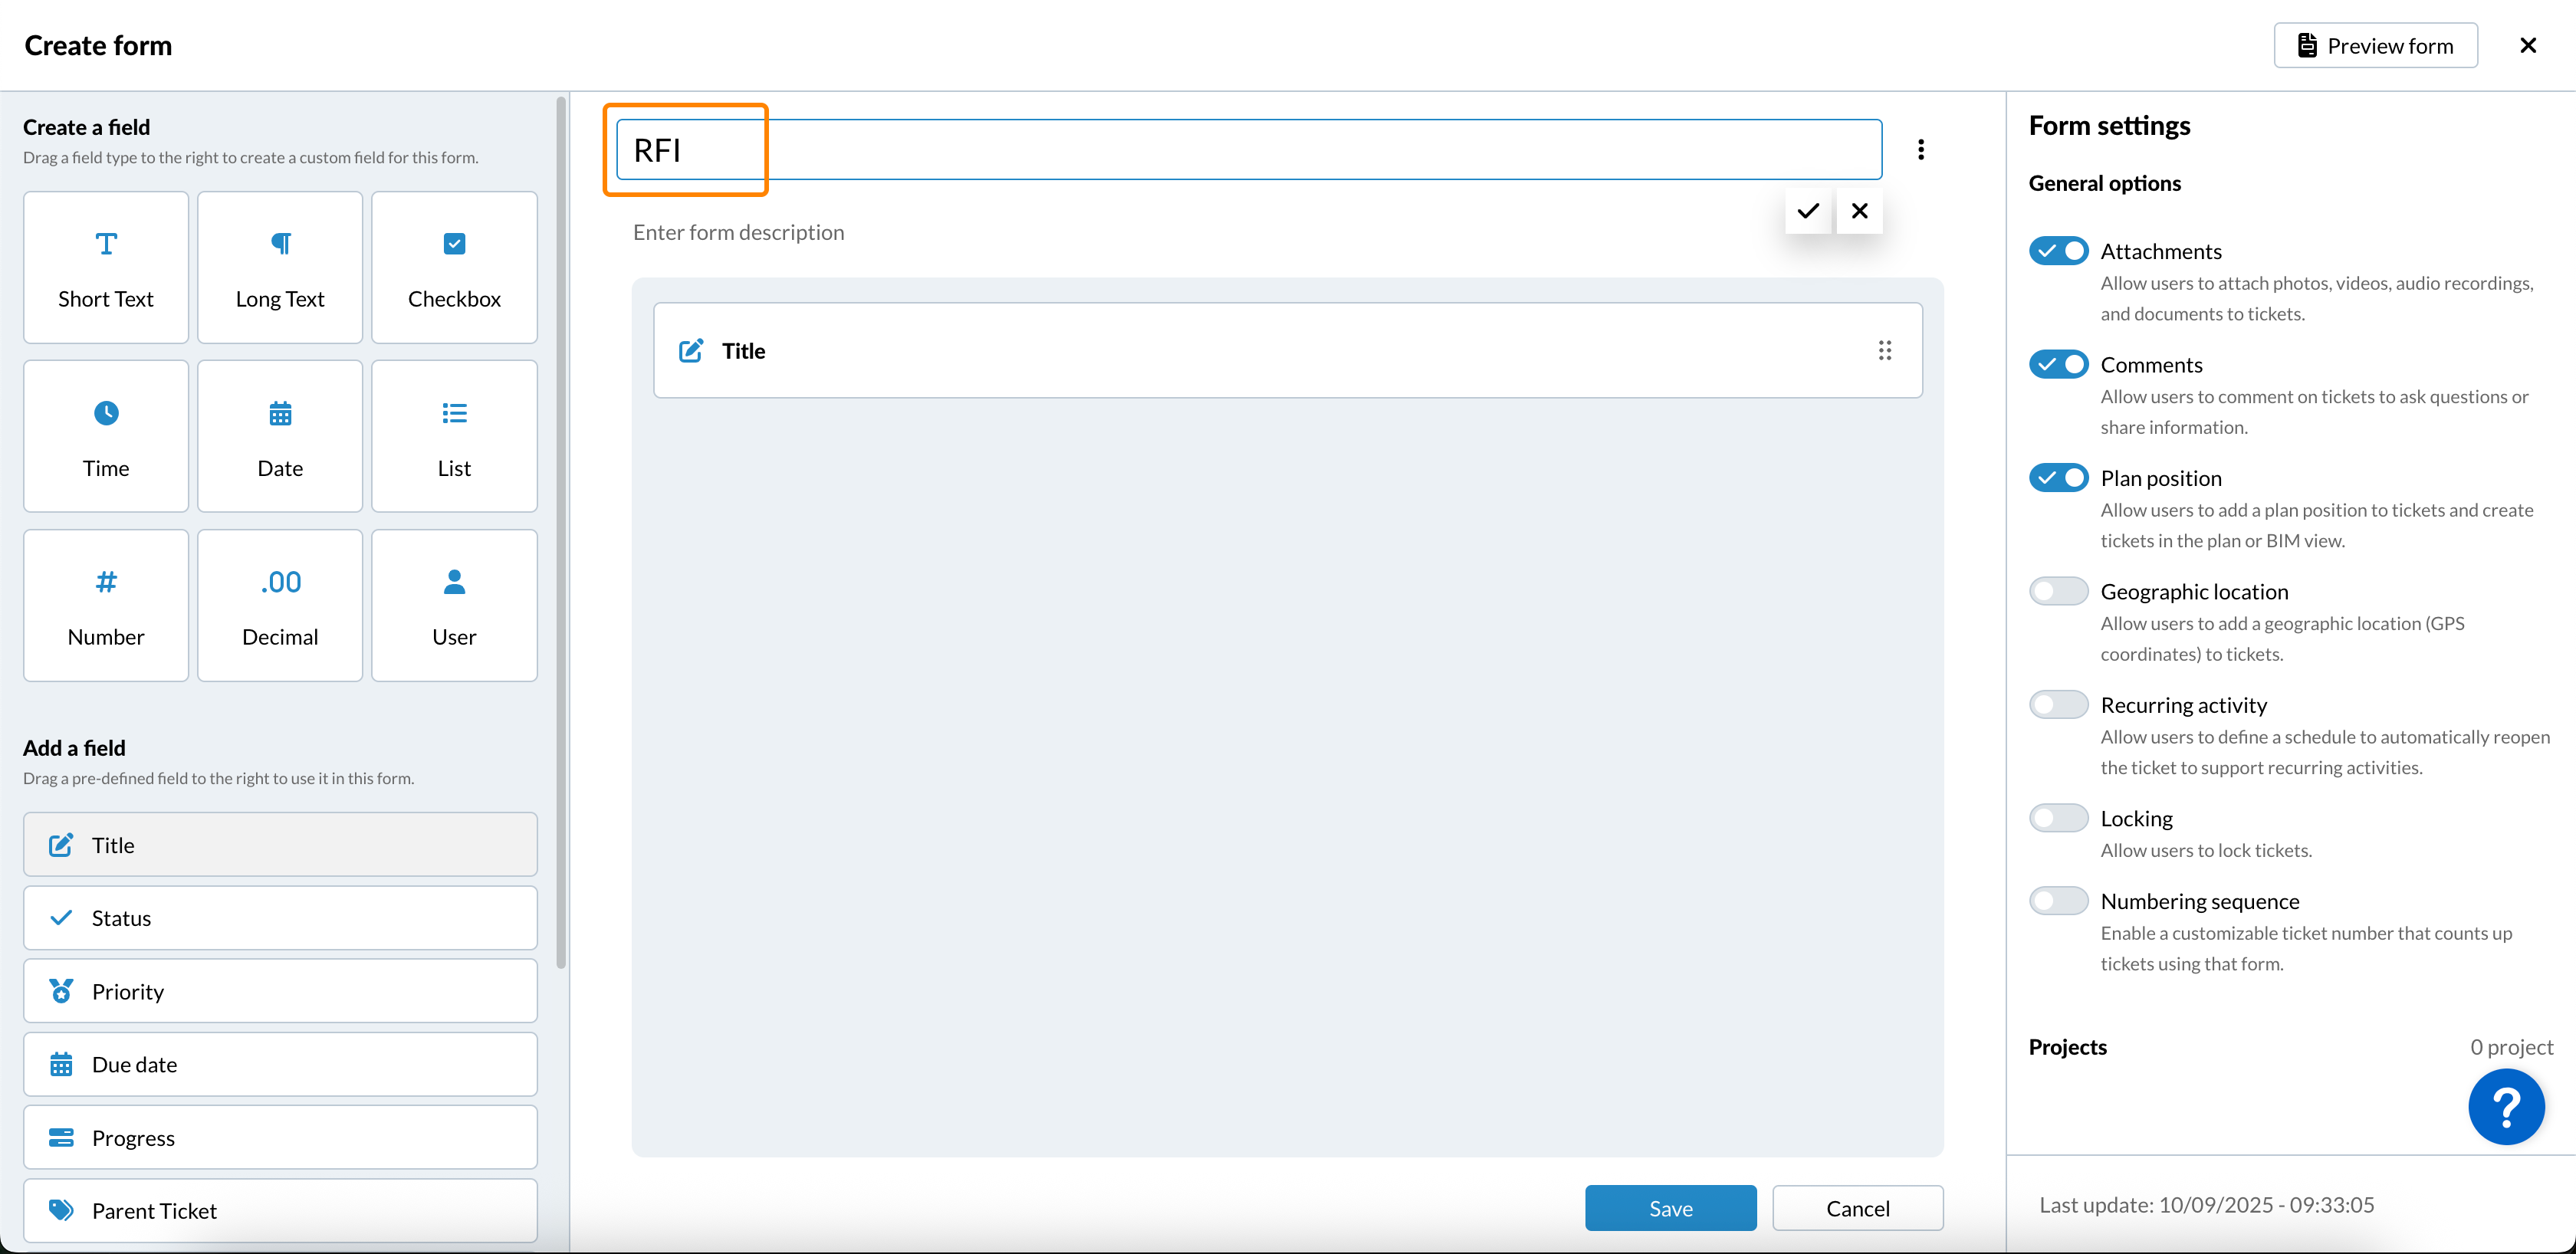
Task: Click the Save button
Action: [1669, 1208]
